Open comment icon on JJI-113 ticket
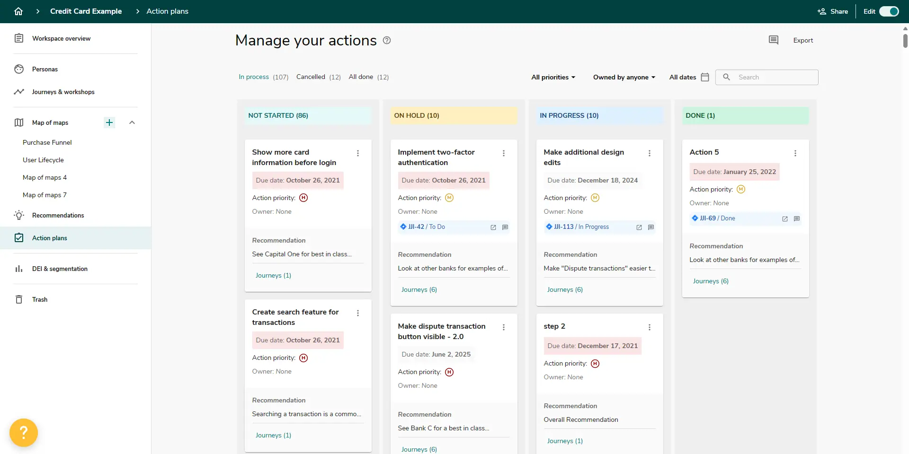909x454 pixels. tap(651, 227)
